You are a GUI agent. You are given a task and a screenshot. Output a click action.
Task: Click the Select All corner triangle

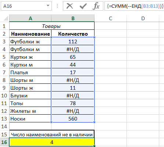pyautogui.click(x=6, y=18)
